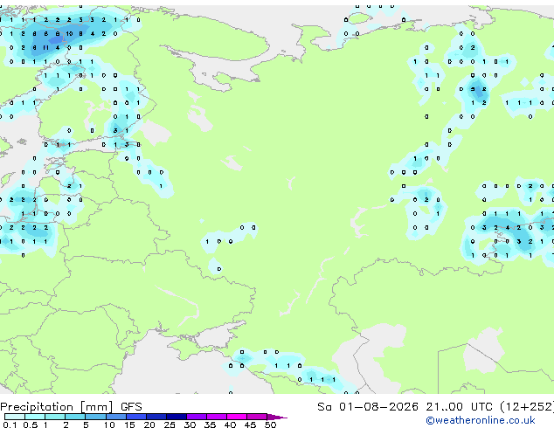Viewport: 554px width, 428px height.
Task: Click legend swatch between 35 and 40
Action: [217, 417]
